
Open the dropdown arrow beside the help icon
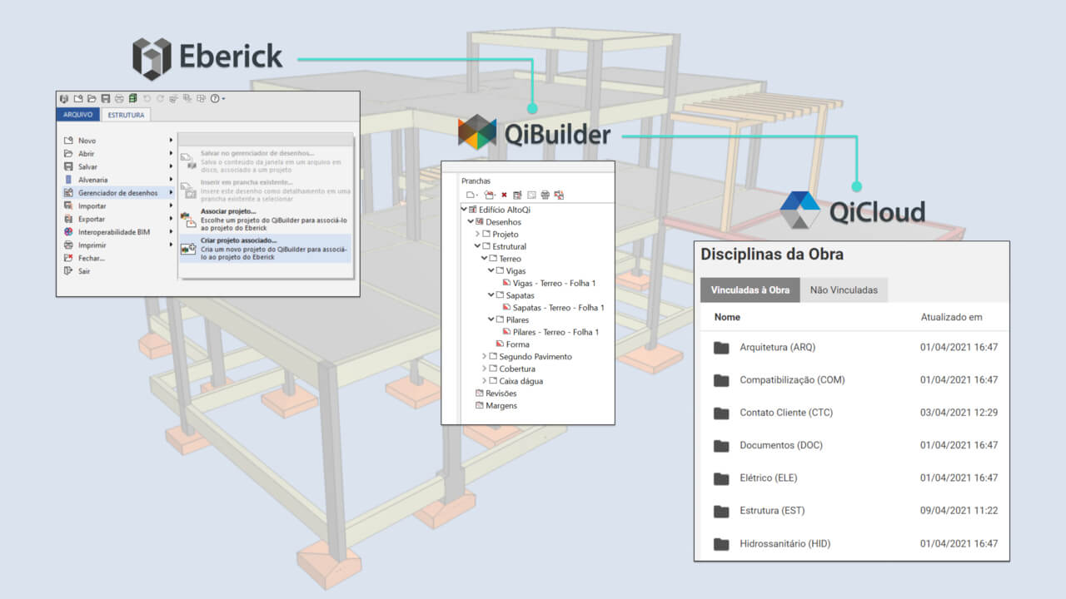tap(223, 99)
